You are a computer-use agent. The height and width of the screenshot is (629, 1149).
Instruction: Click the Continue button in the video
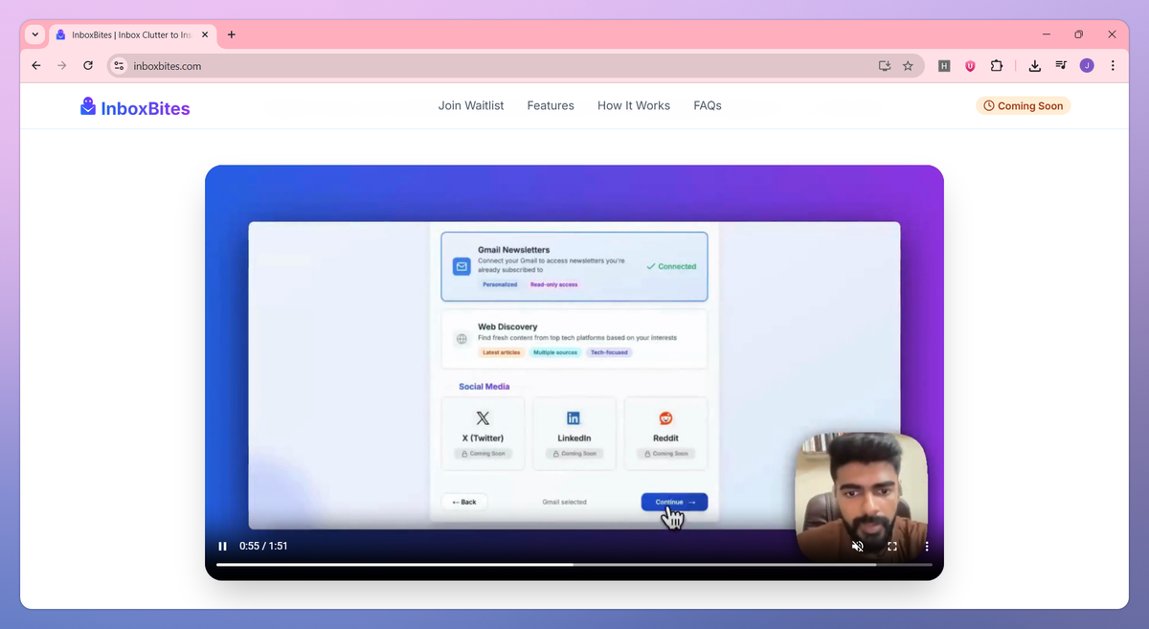[x=674, y=502]
